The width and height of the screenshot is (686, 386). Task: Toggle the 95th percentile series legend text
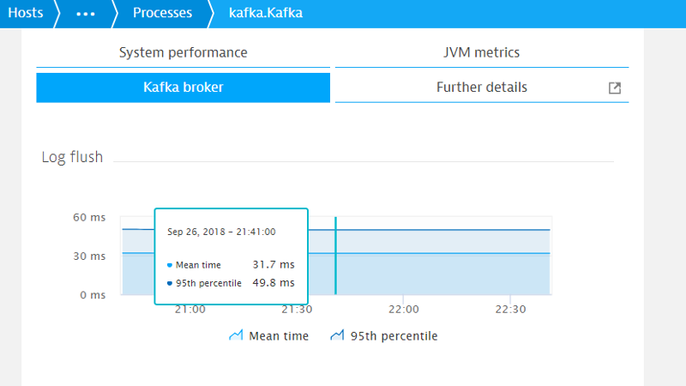(x=394, y=336)
